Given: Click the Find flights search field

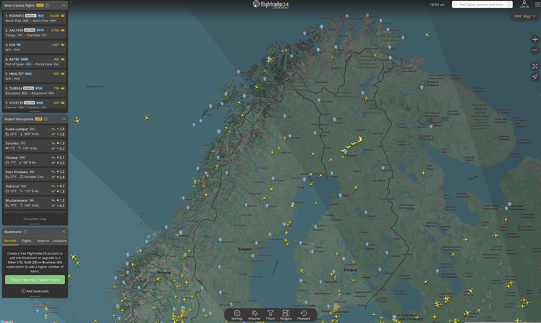Looking at the screenshot, I should point(481,5).
